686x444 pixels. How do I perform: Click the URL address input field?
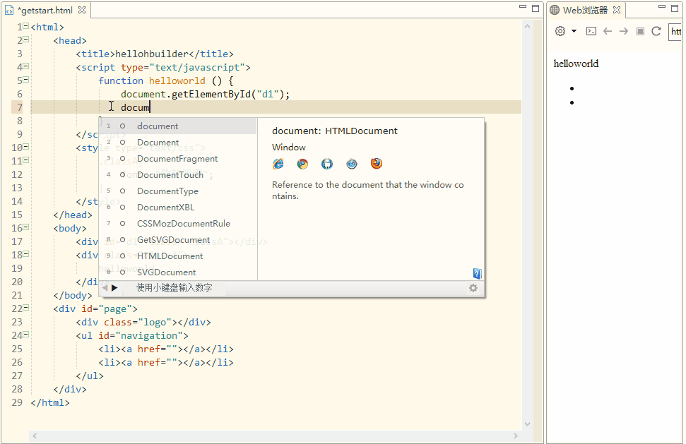(676, 31)
